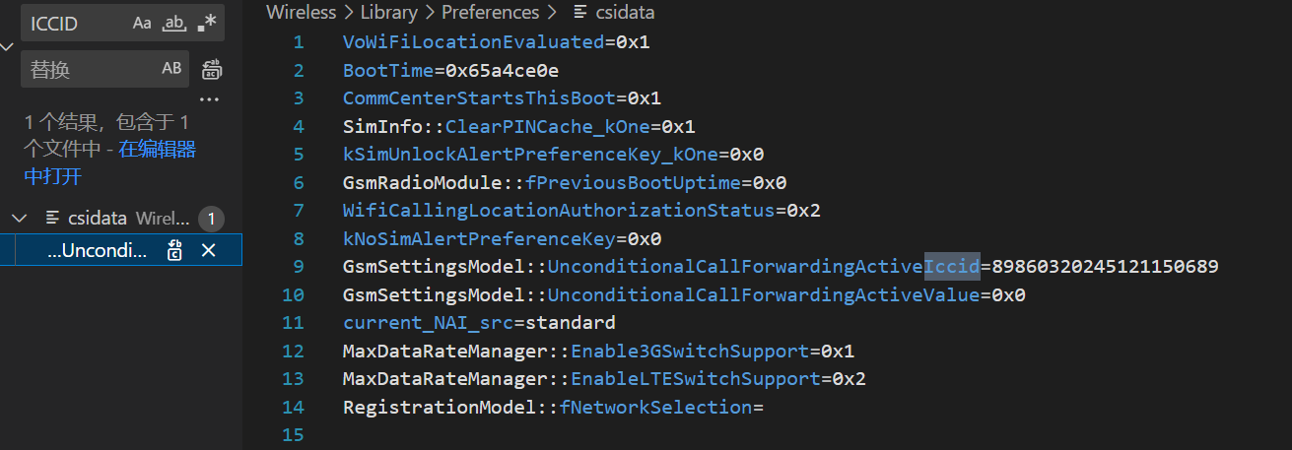The image size is (1292, 450).
Task: Select the ...Uncondi... search result row
Action: coord(120,250)
